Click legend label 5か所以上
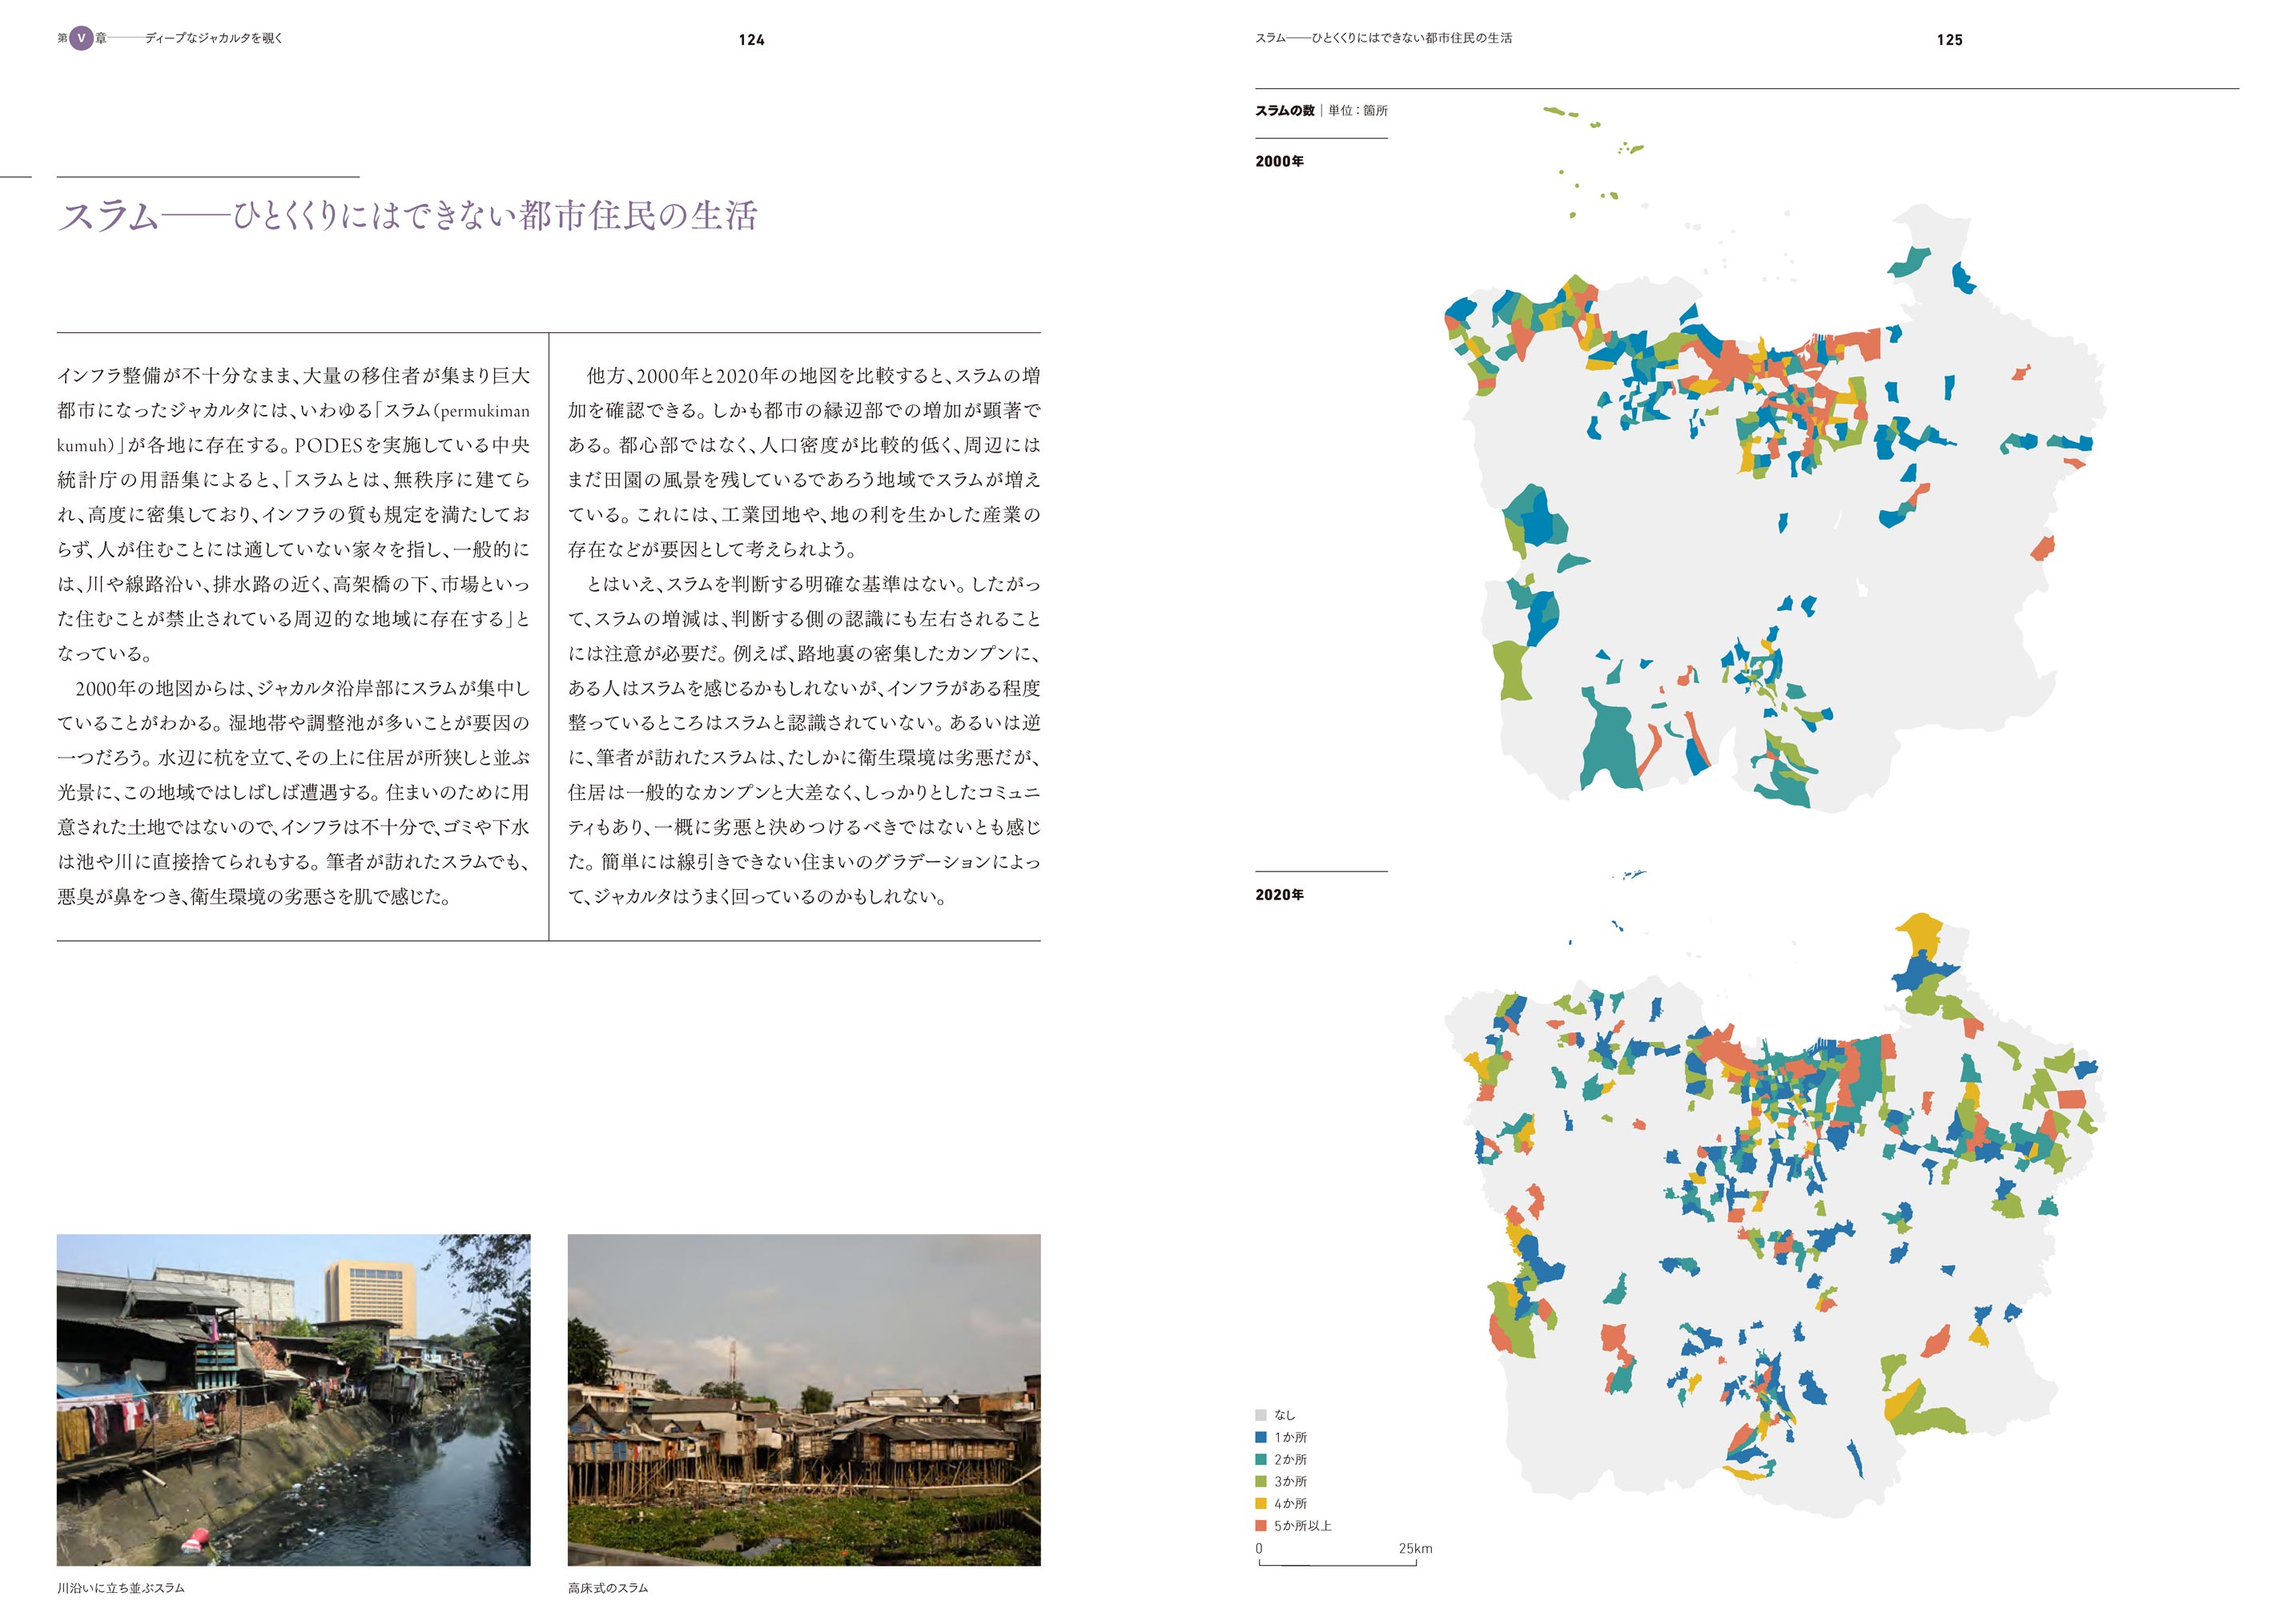Screen dimensions: 2296x1621 pos(1303,1526)
